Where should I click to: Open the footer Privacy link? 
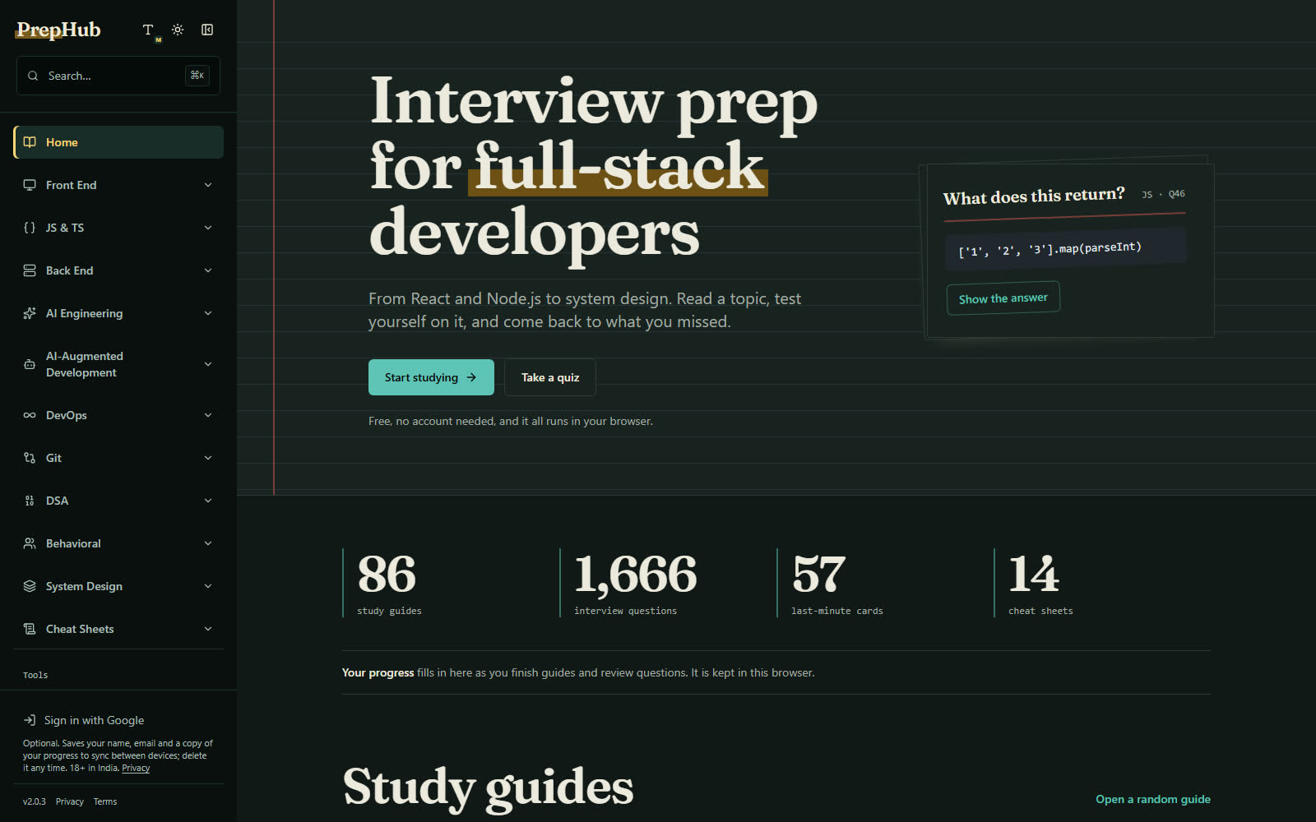pyautogui.click(x=70, y=801)
